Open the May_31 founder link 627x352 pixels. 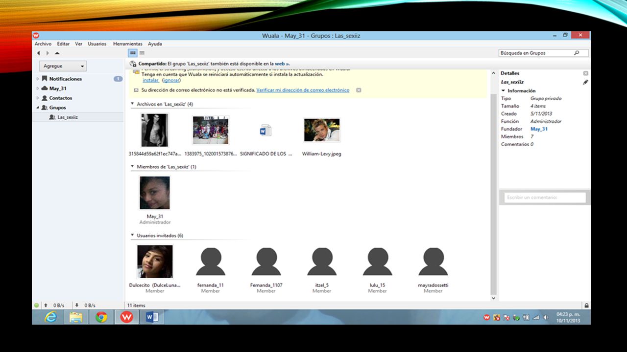tap(539, 129)
